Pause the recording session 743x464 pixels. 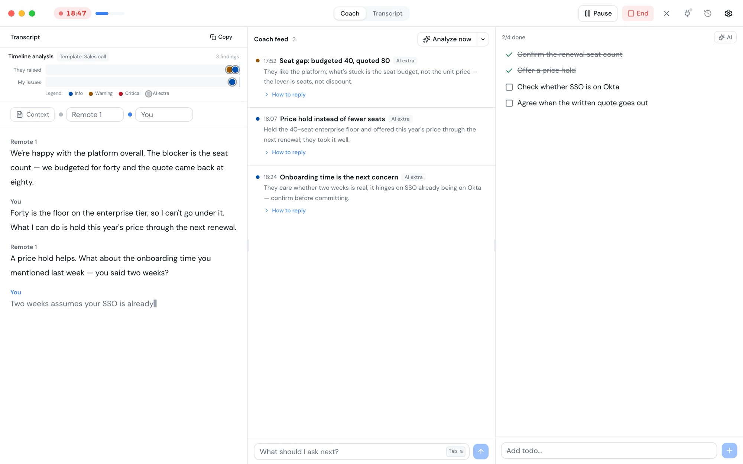tap(598, 13)
